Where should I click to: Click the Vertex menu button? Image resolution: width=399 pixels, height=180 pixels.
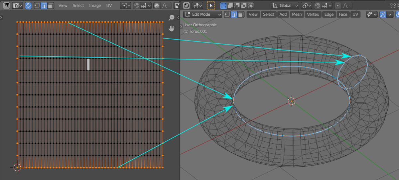(x=313, y=14)
